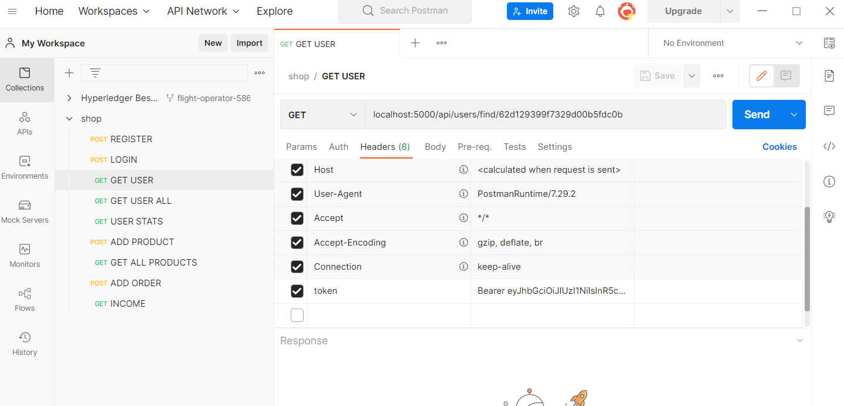Open the No Environment selector

(732, 43)
